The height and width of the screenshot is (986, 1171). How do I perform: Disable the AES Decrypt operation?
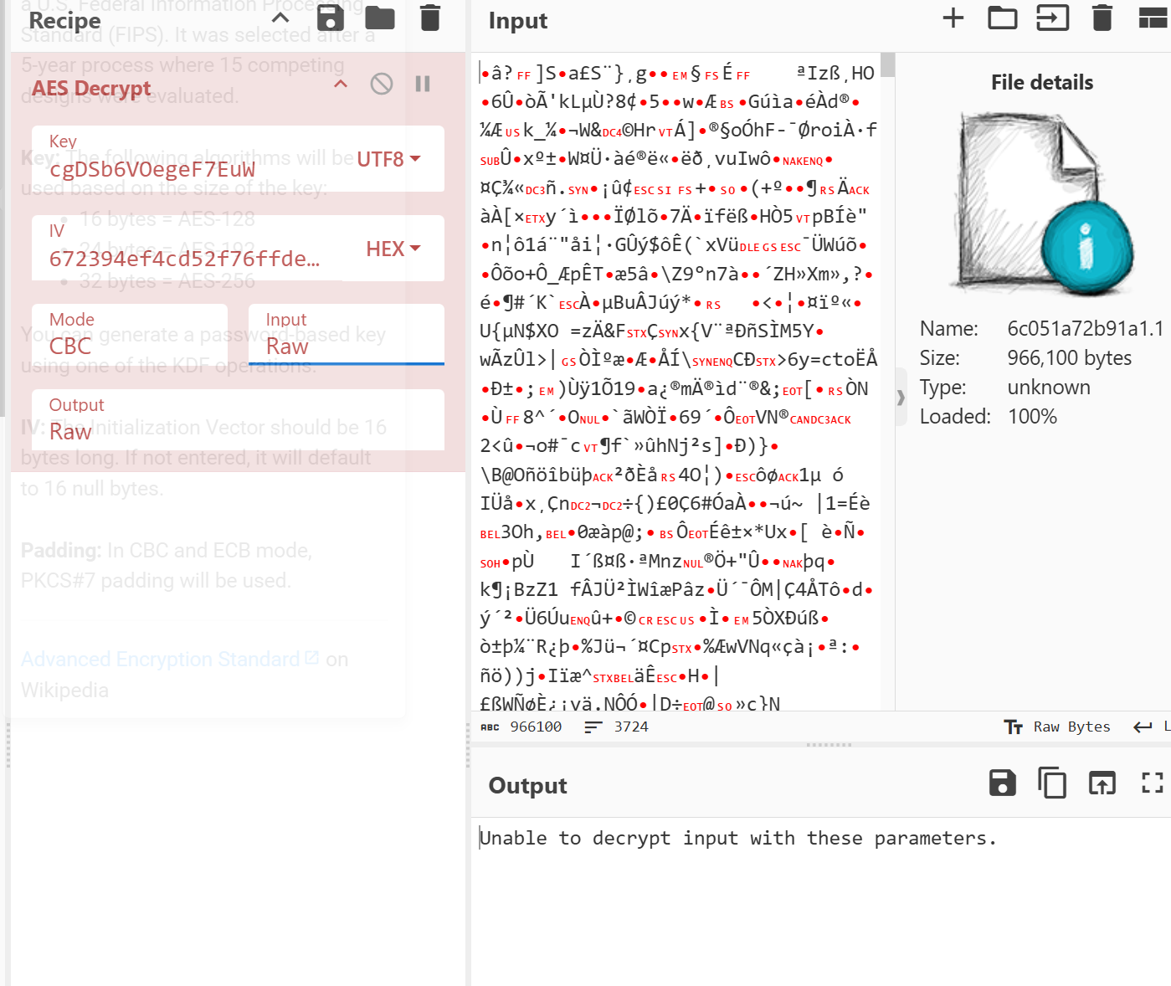(x=382, y=84)
